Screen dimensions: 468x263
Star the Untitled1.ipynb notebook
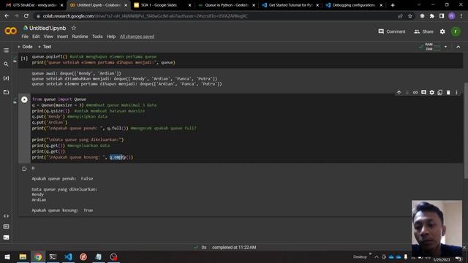tap(73, 28)
